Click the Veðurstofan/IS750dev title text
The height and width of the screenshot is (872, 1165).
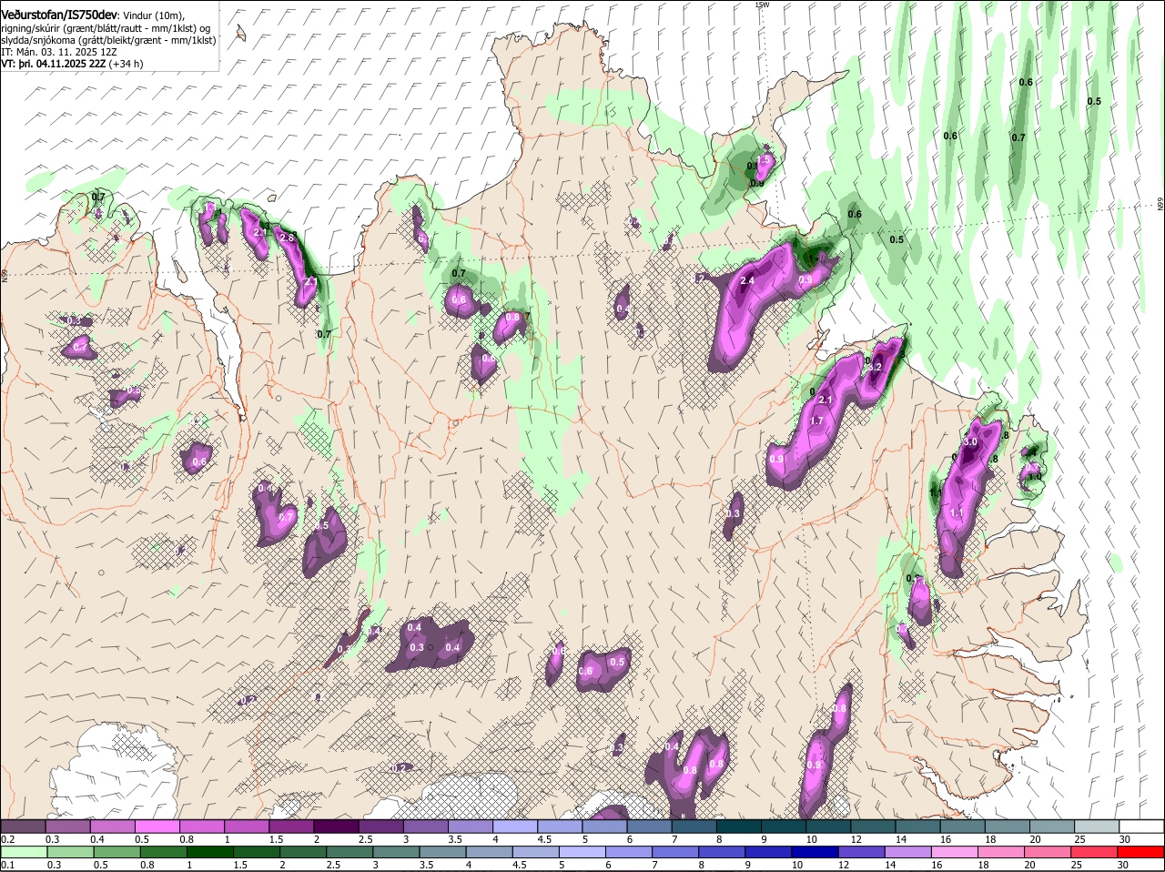(x=58, y=15)
